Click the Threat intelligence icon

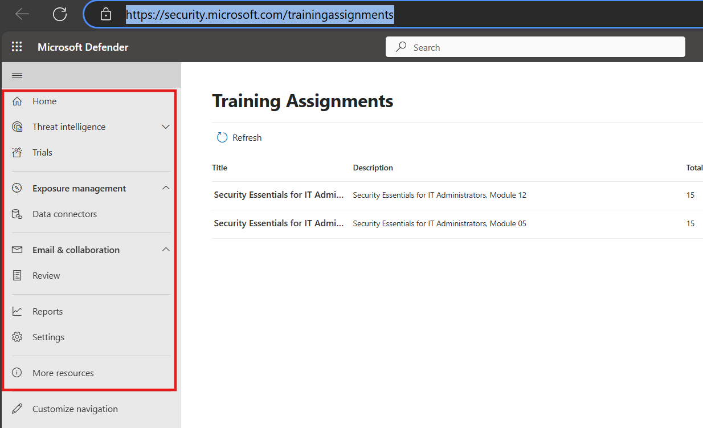pyautogui.click(x=17, y=127)
